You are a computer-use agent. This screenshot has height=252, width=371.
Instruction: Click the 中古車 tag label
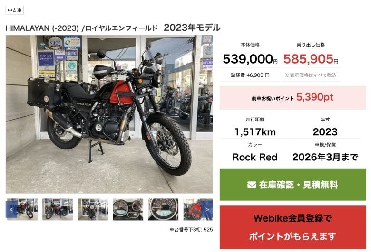tap(15, 10)
